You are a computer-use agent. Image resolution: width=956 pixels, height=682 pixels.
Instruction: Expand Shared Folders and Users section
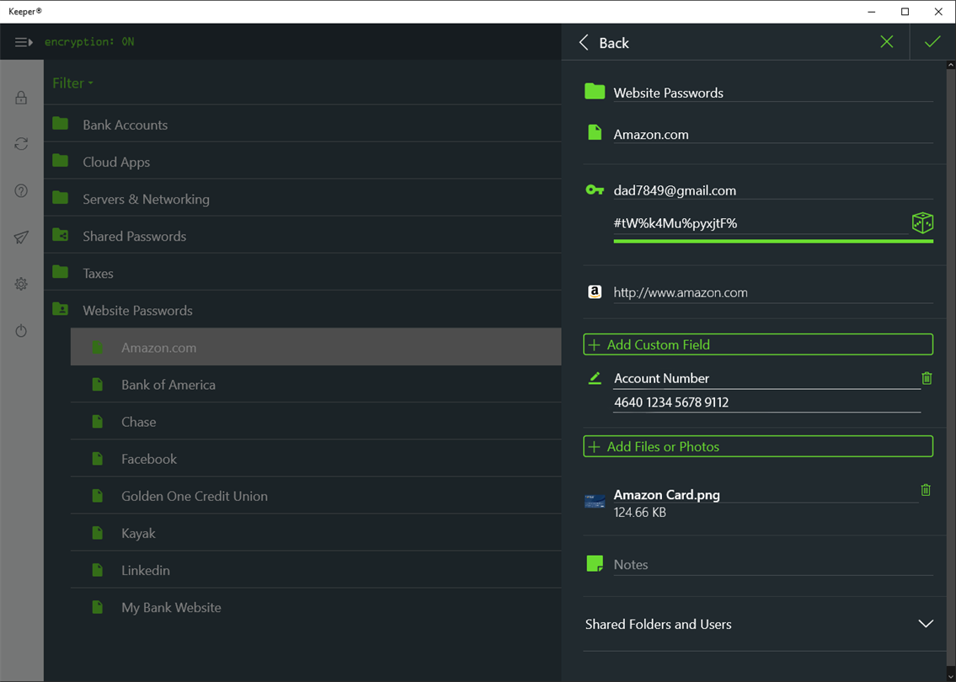[x=926, y=624]
